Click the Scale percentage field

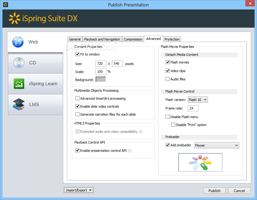101,71
